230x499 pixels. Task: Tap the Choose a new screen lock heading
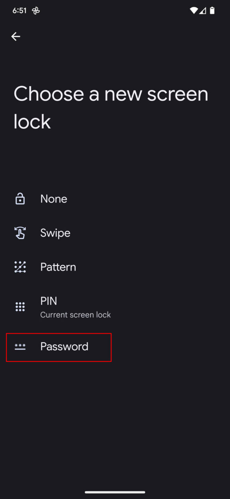[111, 107]
